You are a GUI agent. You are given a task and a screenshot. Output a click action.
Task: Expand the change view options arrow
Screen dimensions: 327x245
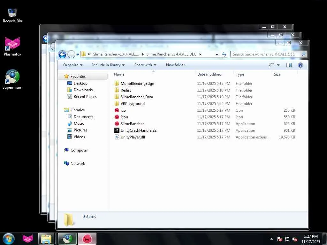(278, 65)
